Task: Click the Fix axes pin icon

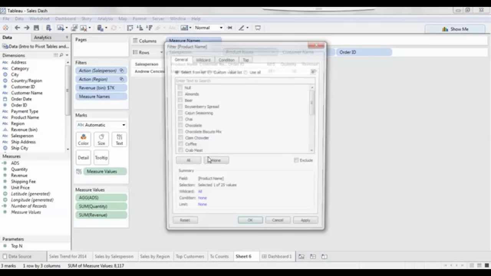Action: coord(230,28)
